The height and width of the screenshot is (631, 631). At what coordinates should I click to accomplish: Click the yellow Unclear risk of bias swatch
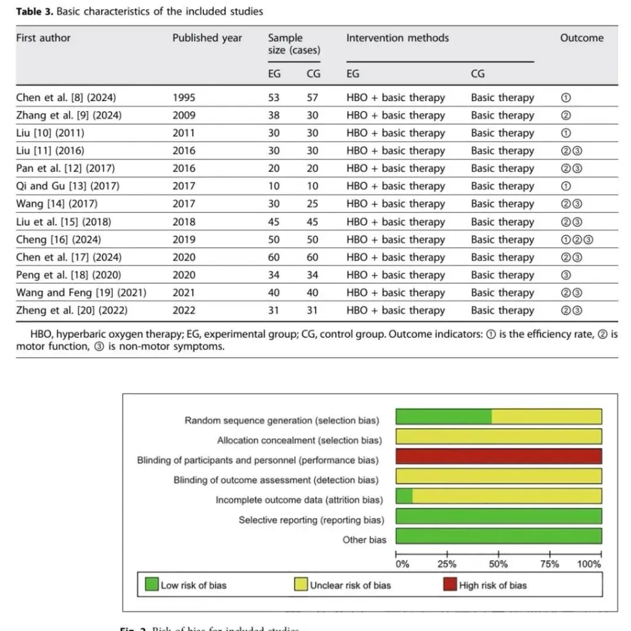click(x=301, y=585)
